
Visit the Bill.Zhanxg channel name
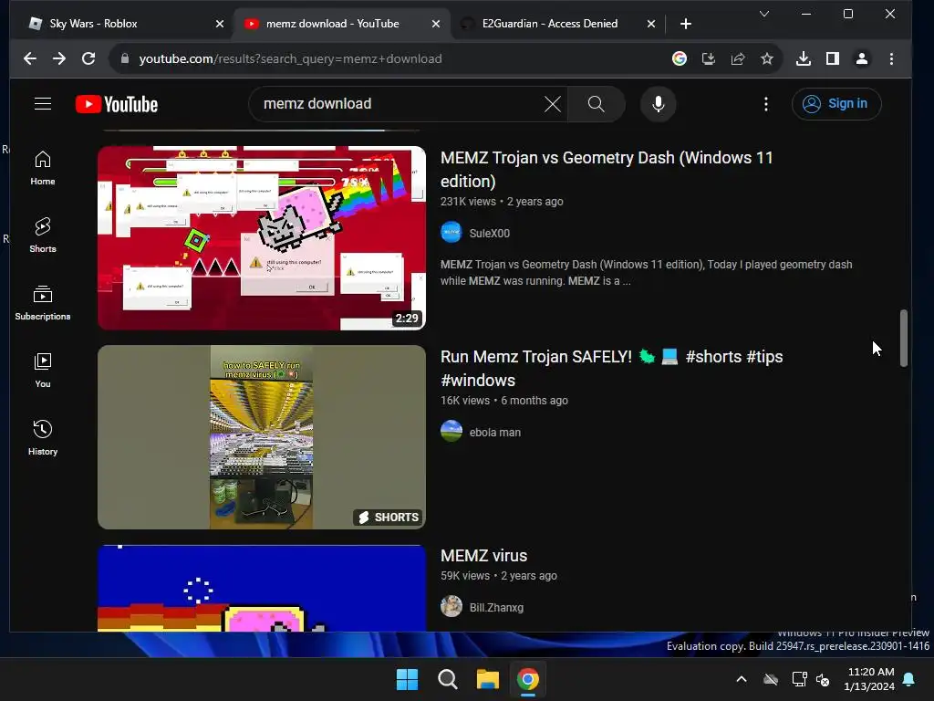[x=496, y=607]
